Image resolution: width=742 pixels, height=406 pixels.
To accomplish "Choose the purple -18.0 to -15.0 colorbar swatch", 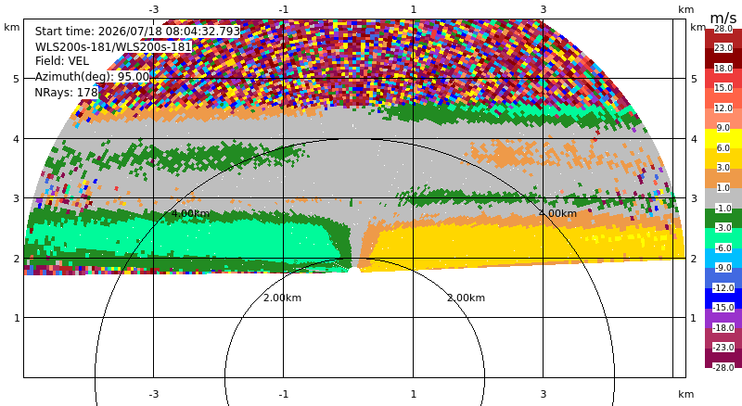I will 723,318.
